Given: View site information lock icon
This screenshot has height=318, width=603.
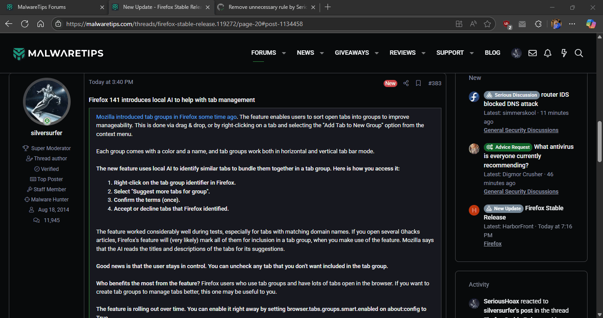Looking at the screenshot, I should (x=59, y=24).
